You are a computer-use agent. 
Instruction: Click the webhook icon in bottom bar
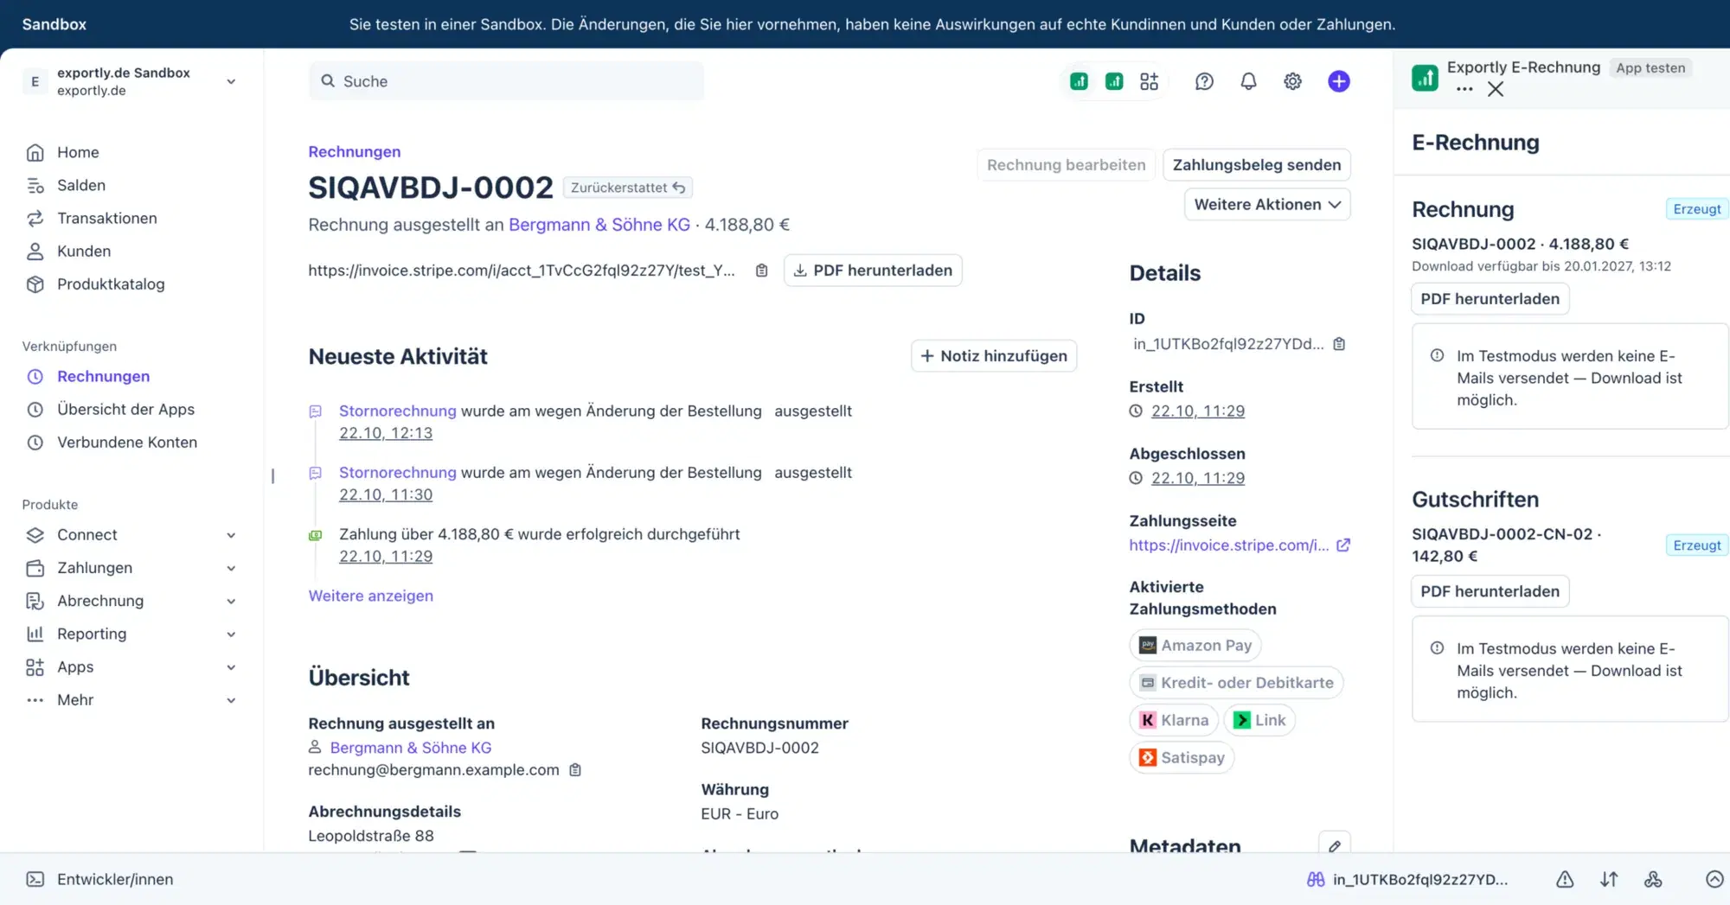click(1653, 879)
